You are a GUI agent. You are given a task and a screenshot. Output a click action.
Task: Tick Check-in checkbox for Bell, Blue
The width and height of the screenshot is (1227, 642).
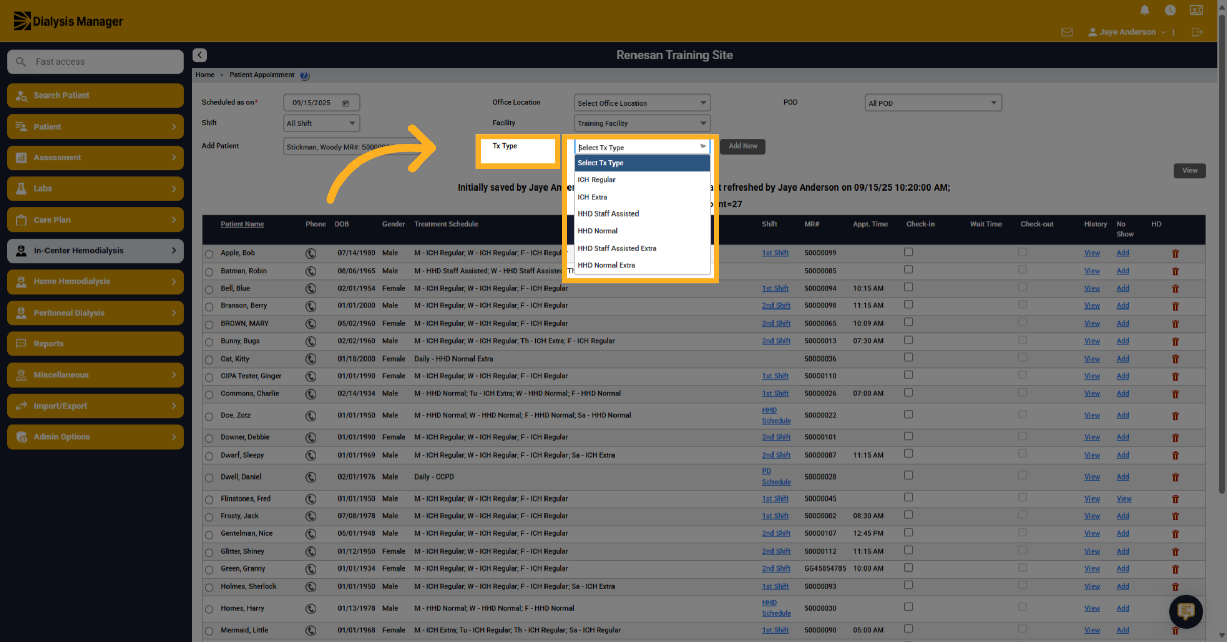pyautogui.click(x=908, y=288)
